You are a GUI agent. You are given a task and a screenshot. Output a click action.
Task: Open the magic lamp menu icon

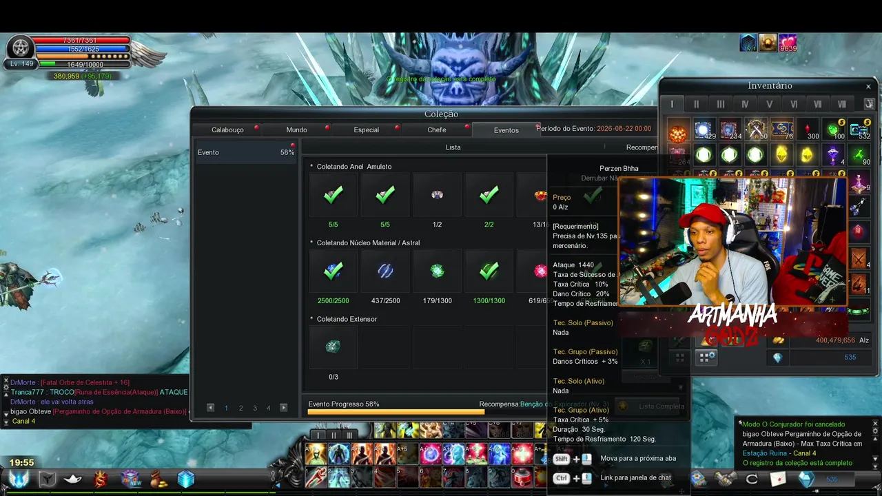pyautogui.click(x=73, y=479)
